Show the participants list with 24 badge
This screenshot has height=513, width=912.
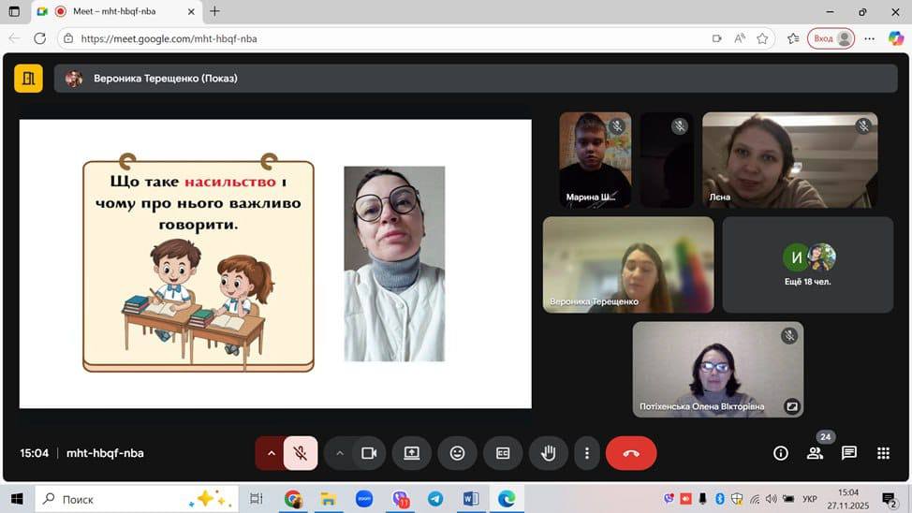pos(815,453)
